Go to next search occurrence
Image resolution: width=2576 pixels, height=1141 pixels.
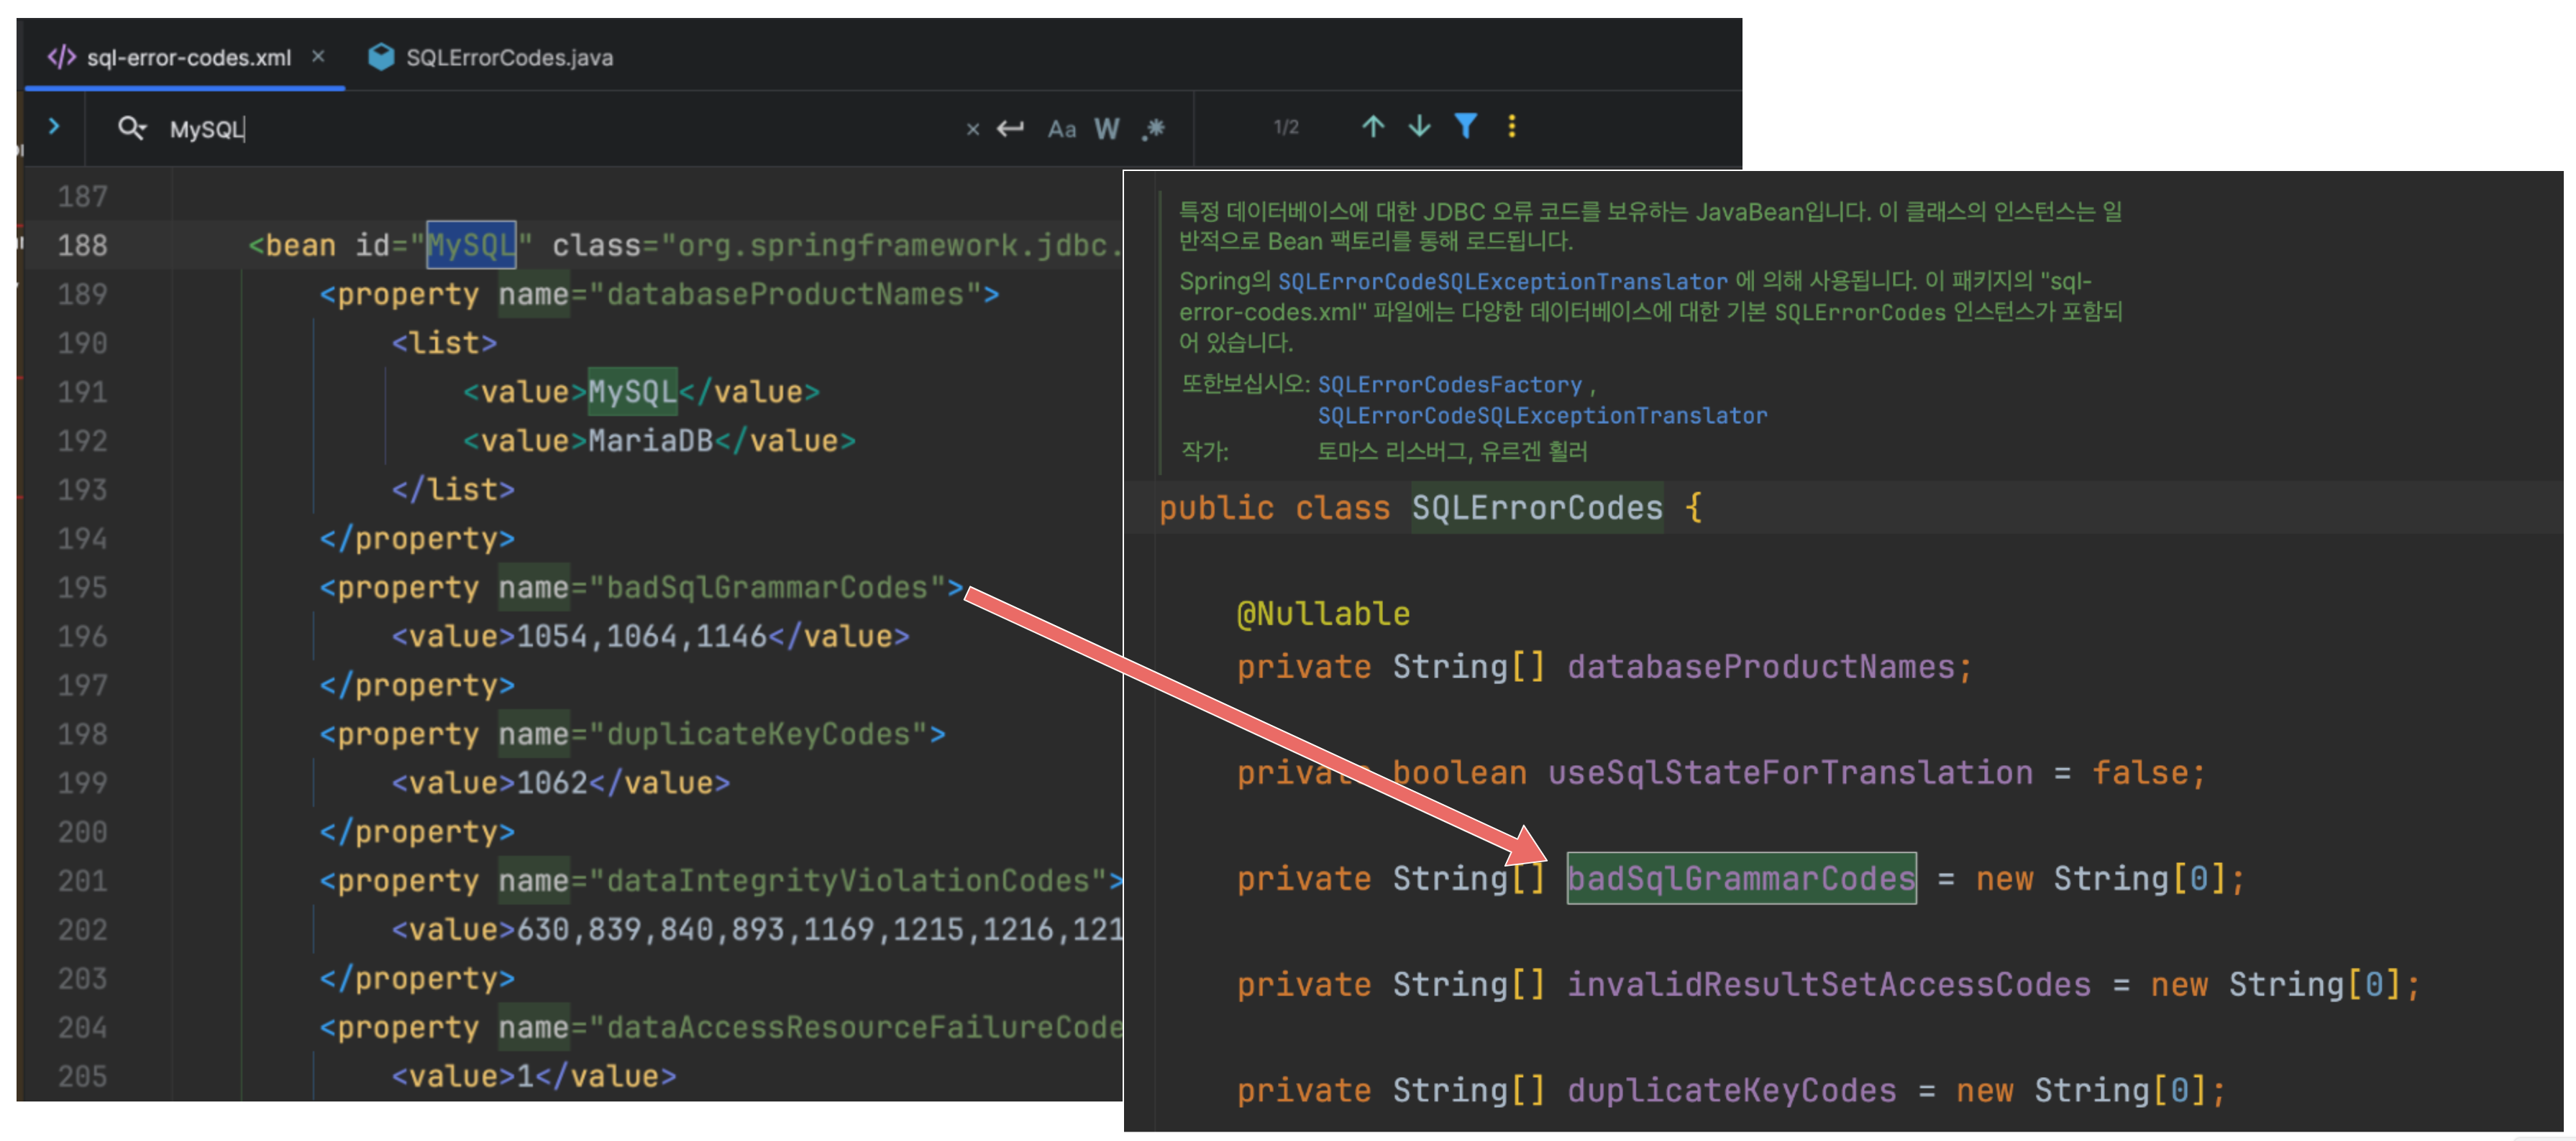[1419, 127]
